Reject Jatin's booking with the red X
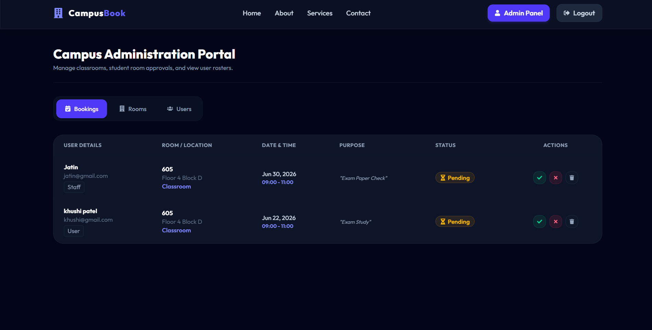652x330 pixels. [x=556, y=178]
